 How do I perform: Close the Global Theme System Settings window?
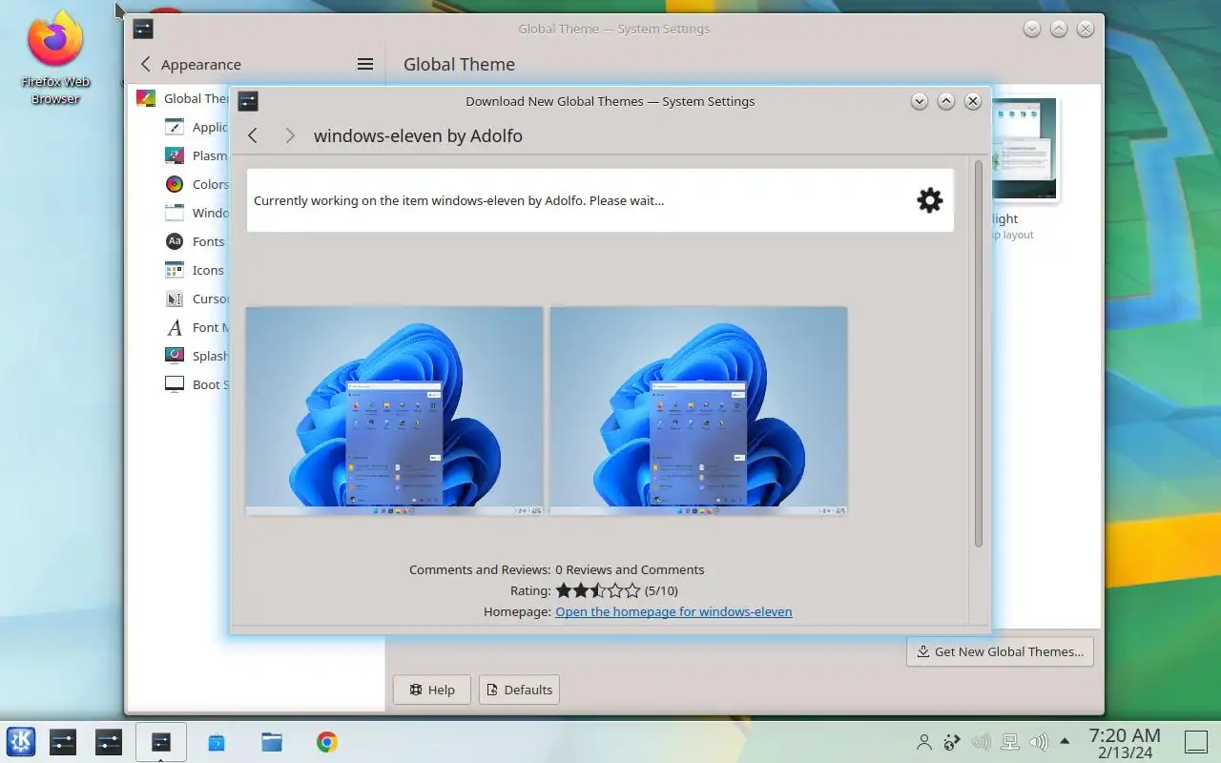tap(1086, 29)
